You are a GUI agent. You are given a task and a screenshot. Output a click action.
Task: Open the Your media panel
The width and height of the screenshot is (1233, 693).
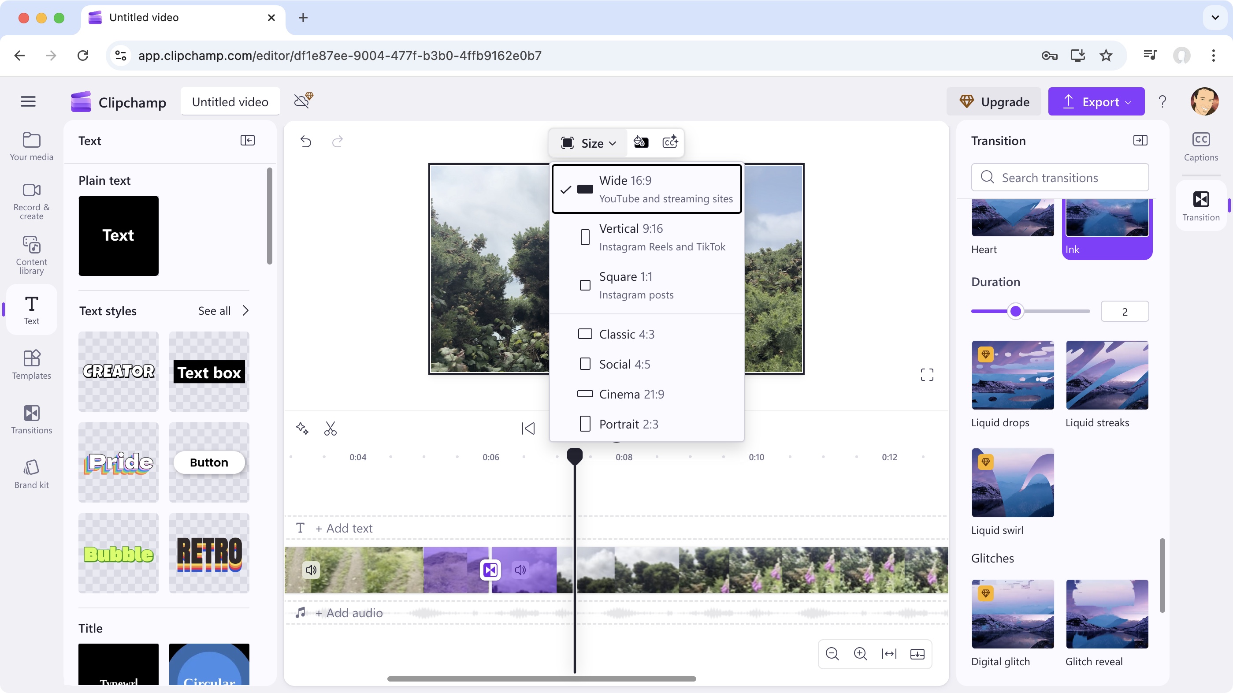31,145
